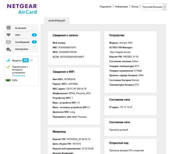Viewport: 171px width, 154px height.
Task: Open the В начало menu item
Action: pos(22,28)
